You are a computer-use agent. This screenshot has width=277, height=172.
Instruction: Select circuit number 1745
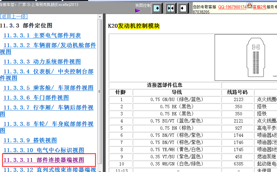pos(239,150)
